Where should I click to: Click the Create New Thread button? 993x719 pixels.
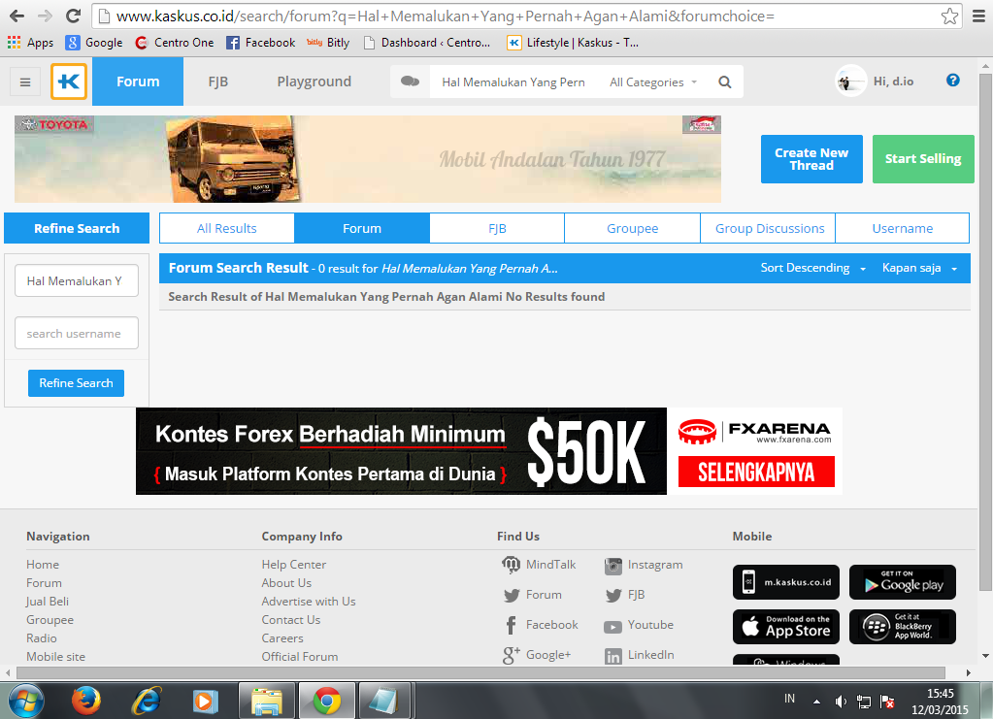pyautogui.click(x=811, y=159)
